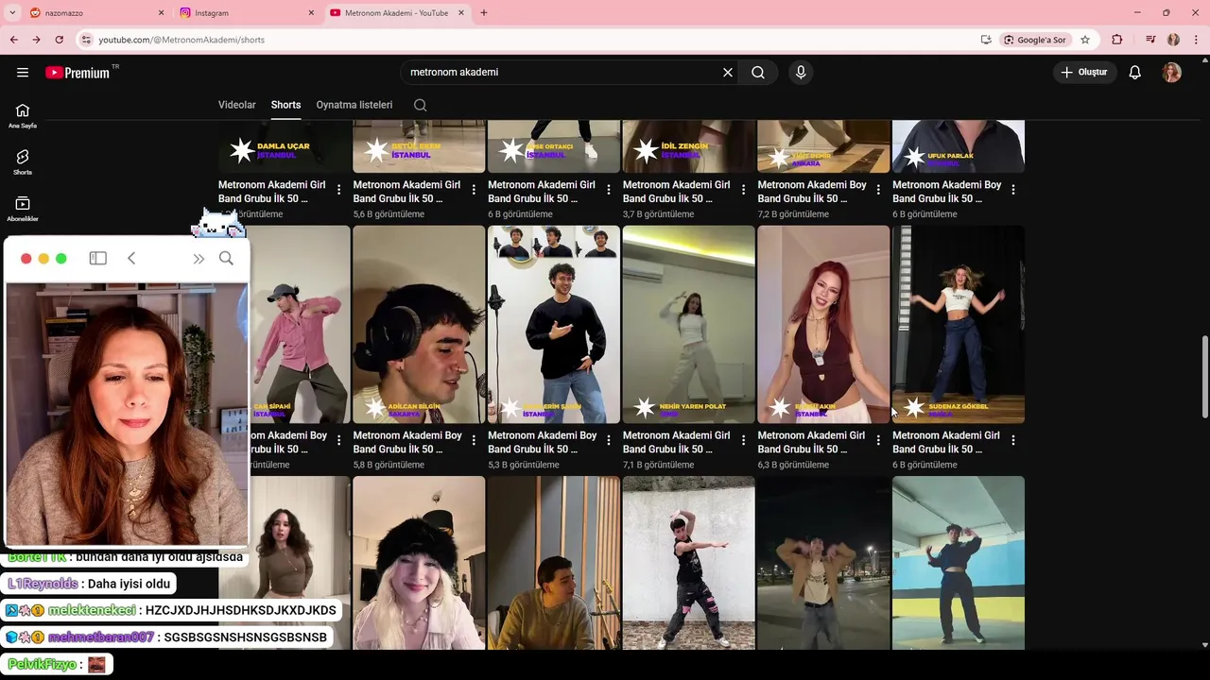Screen dimensions: 1210x680
Task: Search within the channel magnifier icon
Action: 421,105
